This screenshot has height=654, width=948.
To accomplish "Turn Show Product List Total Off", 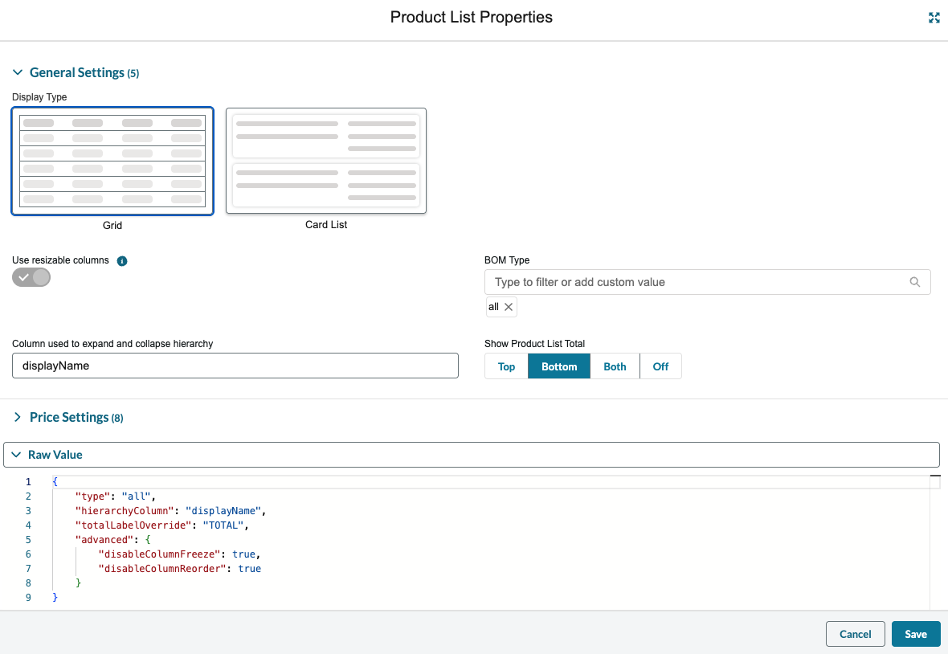I will point(661,366).
